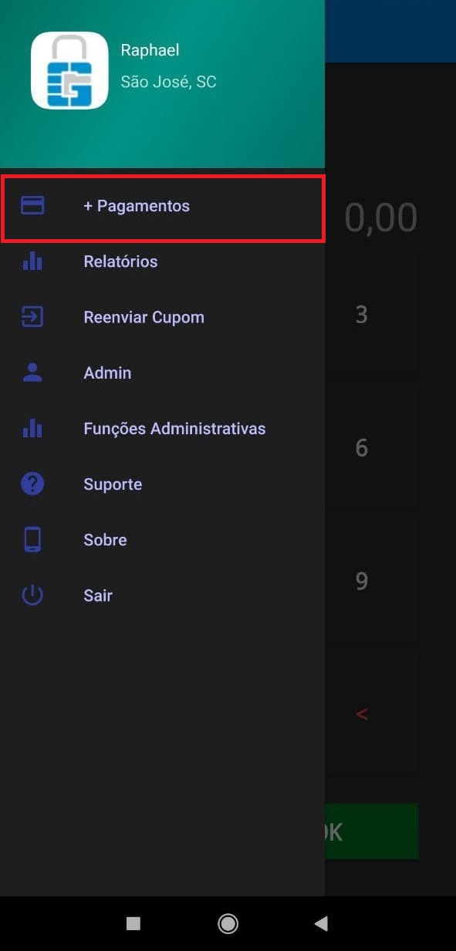Open Reenviar Cupom

click(144, 317)
